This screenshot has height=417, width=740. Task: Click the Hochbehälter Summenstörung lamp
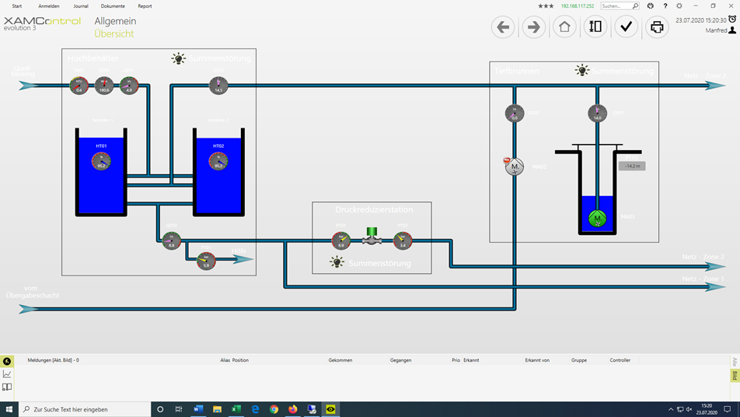point(179,58)
